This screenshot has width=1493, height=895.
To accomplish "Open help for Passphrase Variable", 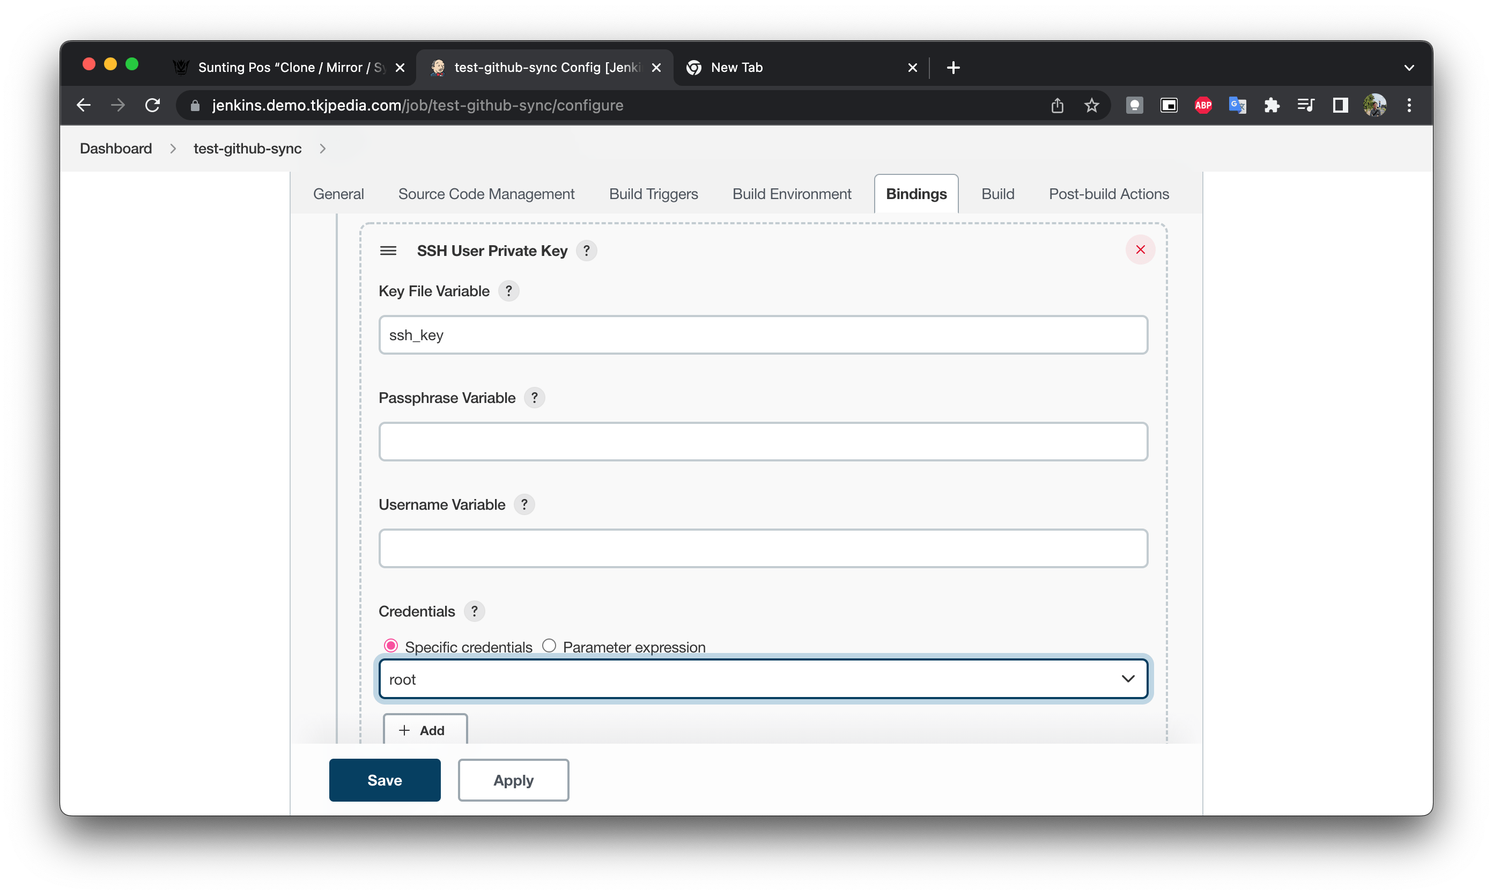I will (x=534, y=398).
